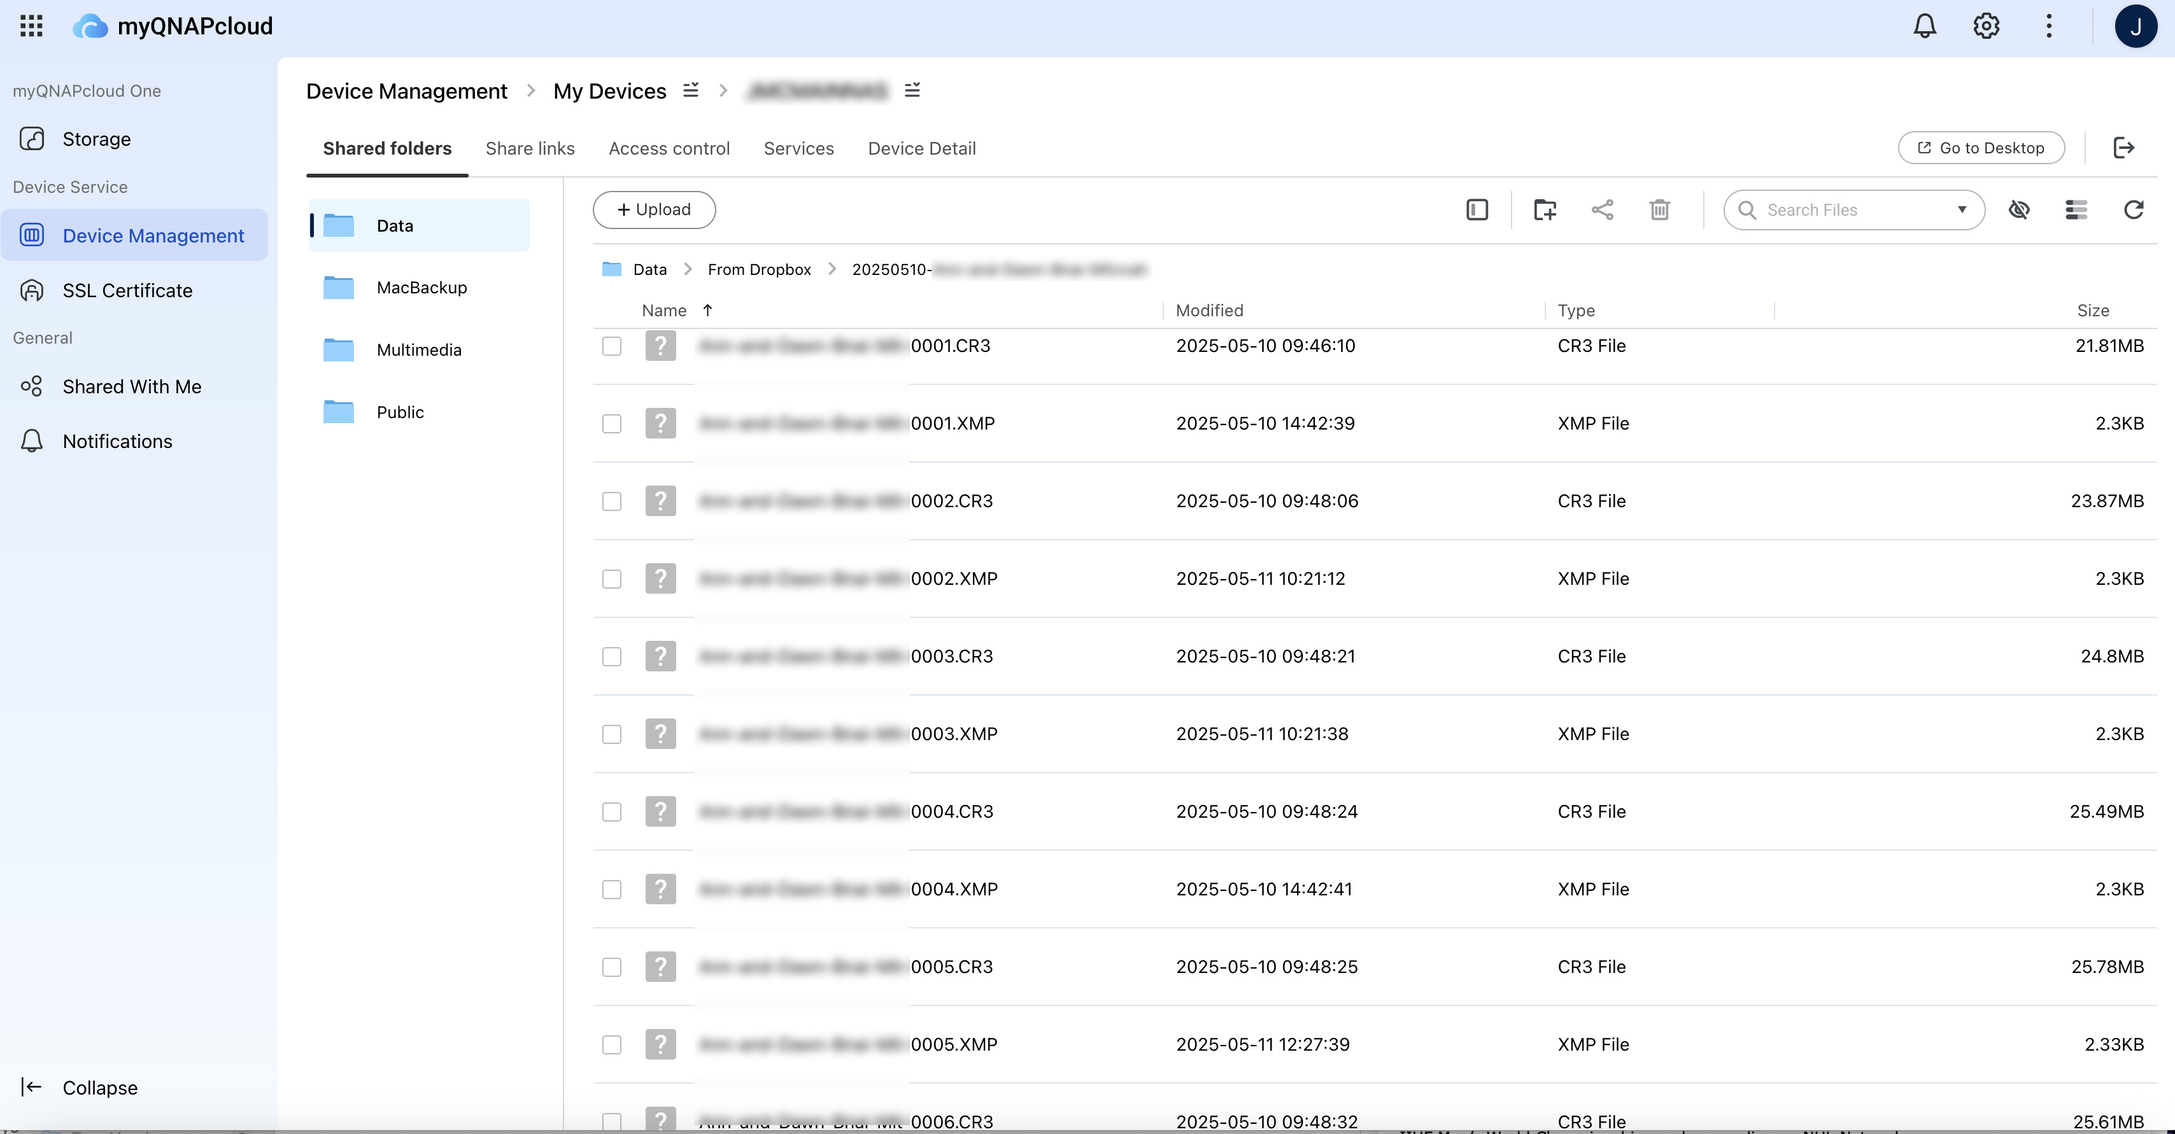Click the create new folder icon

click(1544, 209)
